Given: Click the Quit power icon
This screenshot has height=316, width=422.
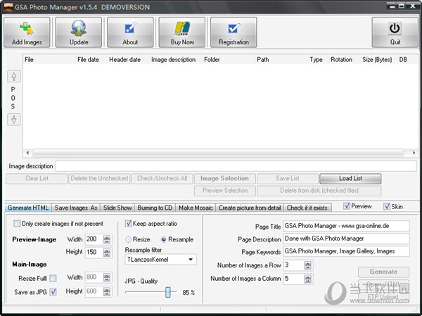Looking at the screenshot, I should click(x=395, y=29).
